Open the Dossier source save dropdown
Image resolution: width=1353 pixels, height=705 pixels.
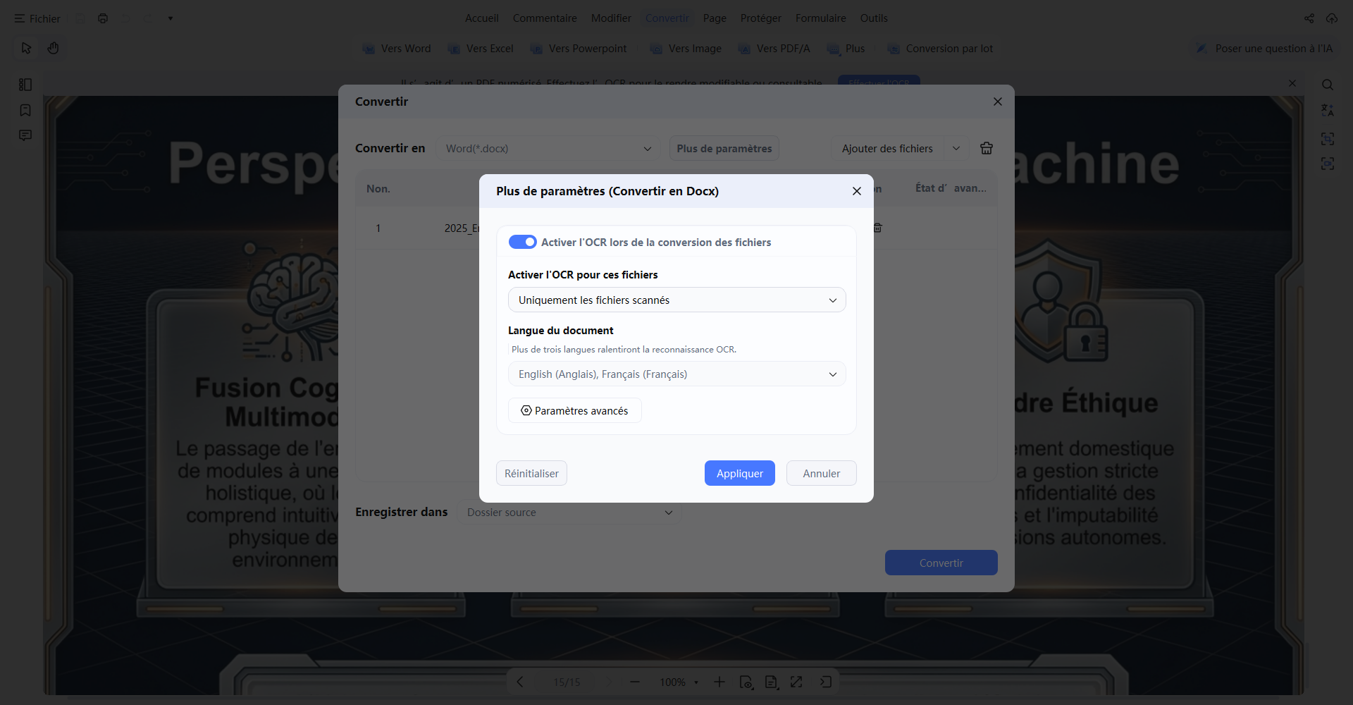569,512
